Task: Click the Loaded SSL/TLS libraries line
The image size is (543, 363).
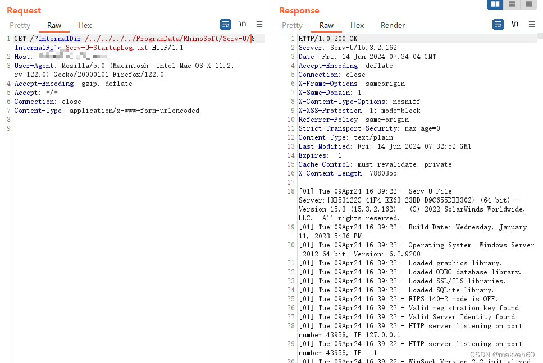Action: coord(401,281)
